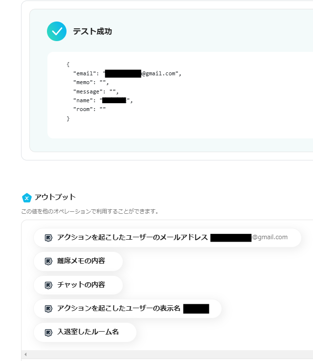Screen dimensions: 313x361
Task: Pick the アクションを起こしたユーザーの表示名 output label
Action: 119,308
